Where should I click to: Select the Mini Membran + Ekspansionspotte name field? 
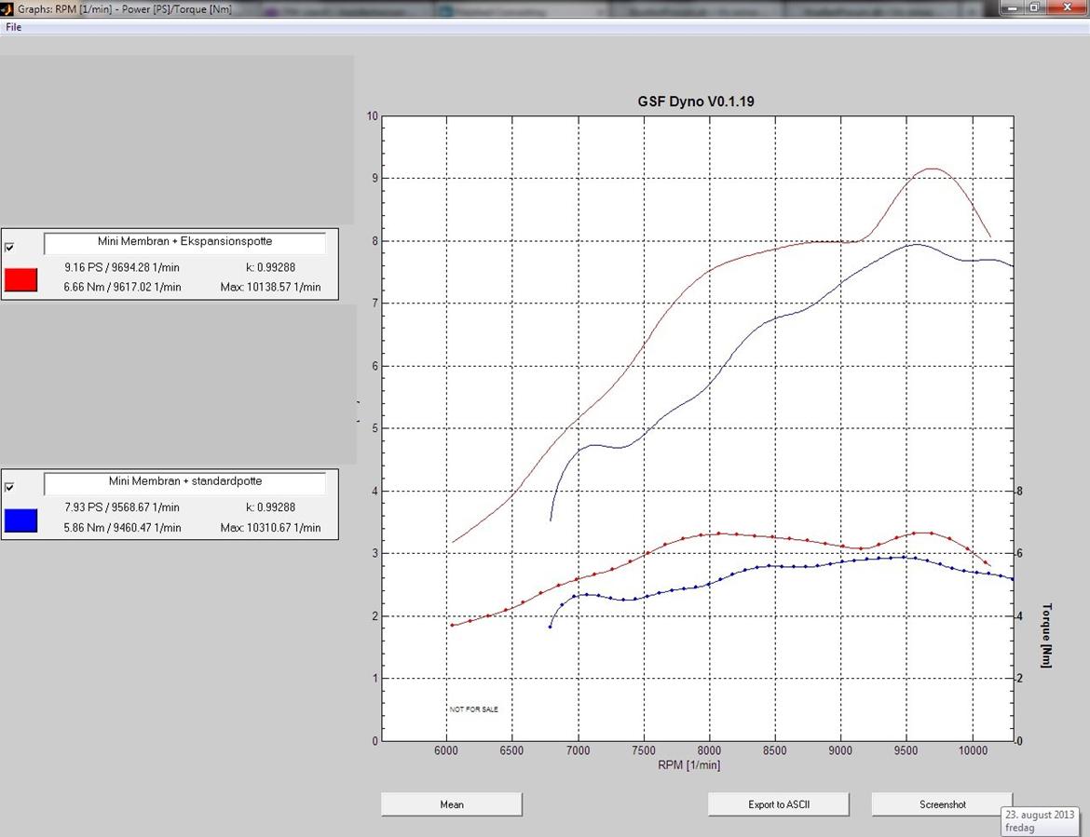pos(184,241)
